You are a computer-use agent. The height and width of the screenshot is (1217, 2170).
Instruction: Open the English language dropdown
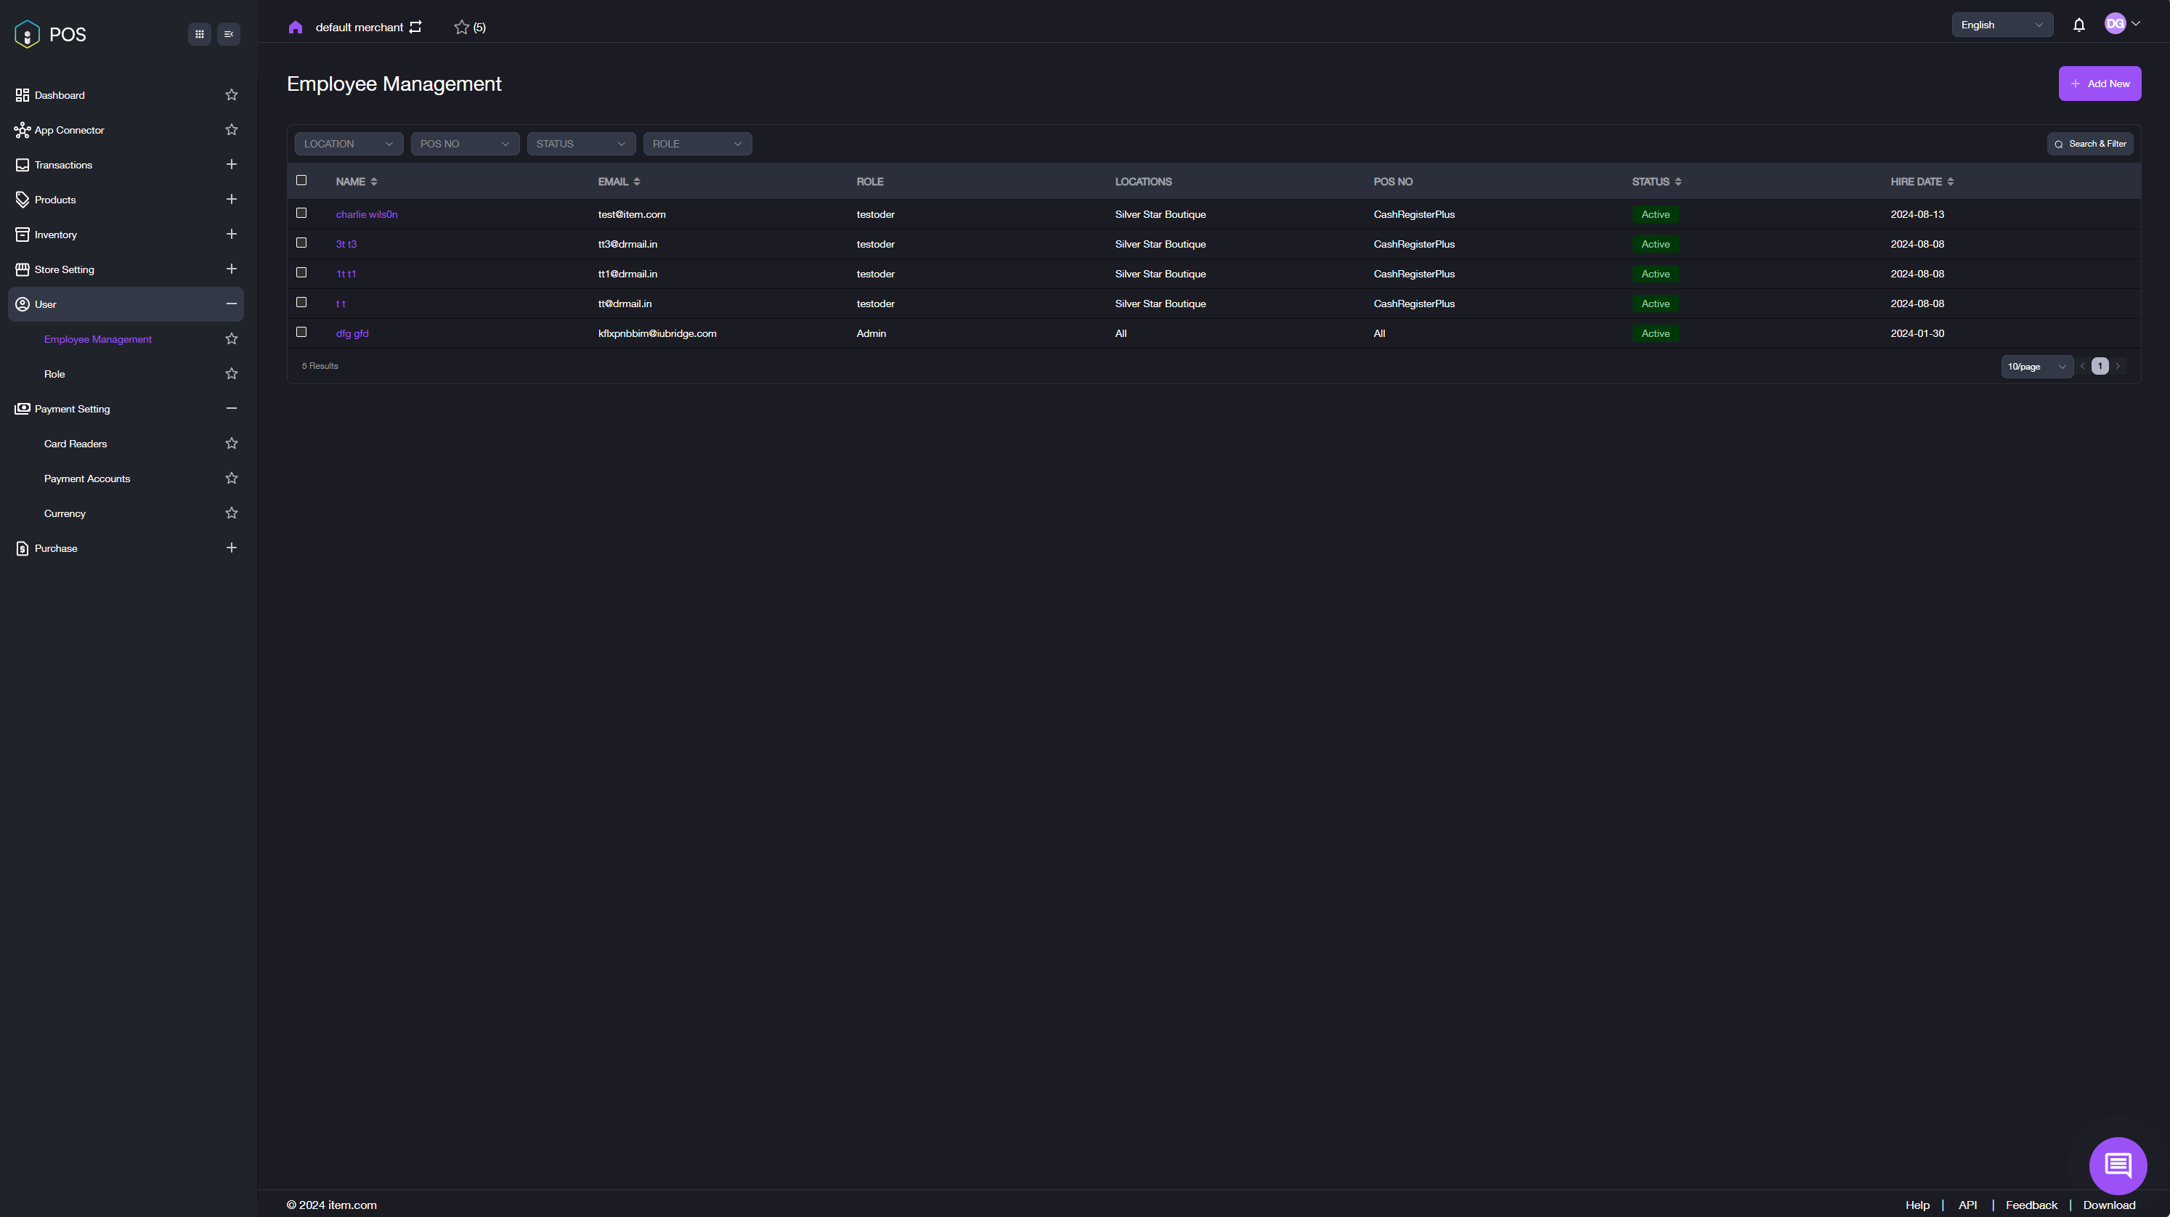point(2001,25)
